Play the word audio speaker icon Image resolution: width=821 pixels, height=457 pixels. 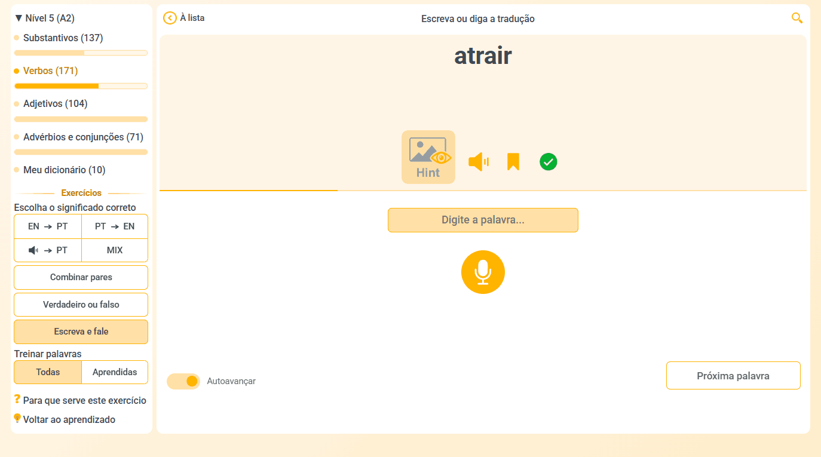coord(479,161)
